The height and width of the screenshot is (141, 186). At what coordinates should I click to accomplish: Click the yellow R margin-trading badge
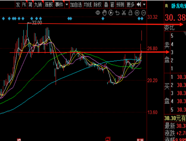(x=167, y=6)
